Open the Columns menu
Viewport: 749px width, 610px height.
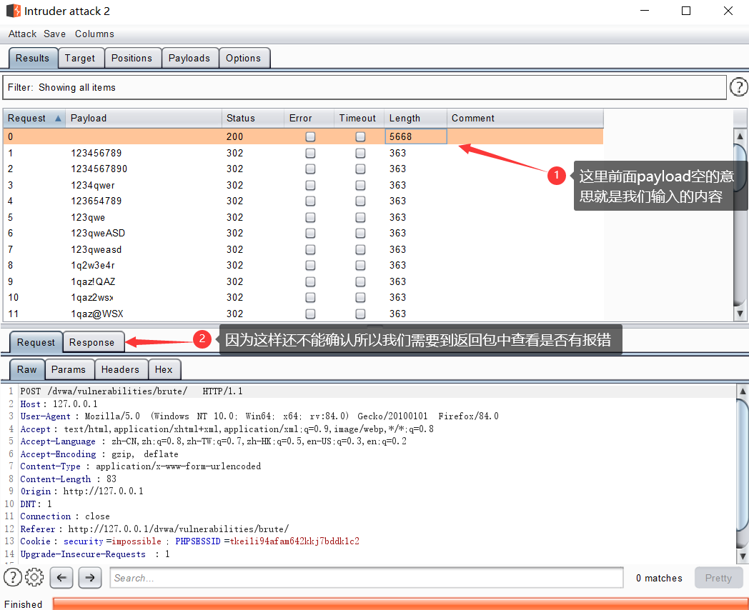[x=94, y=34]
